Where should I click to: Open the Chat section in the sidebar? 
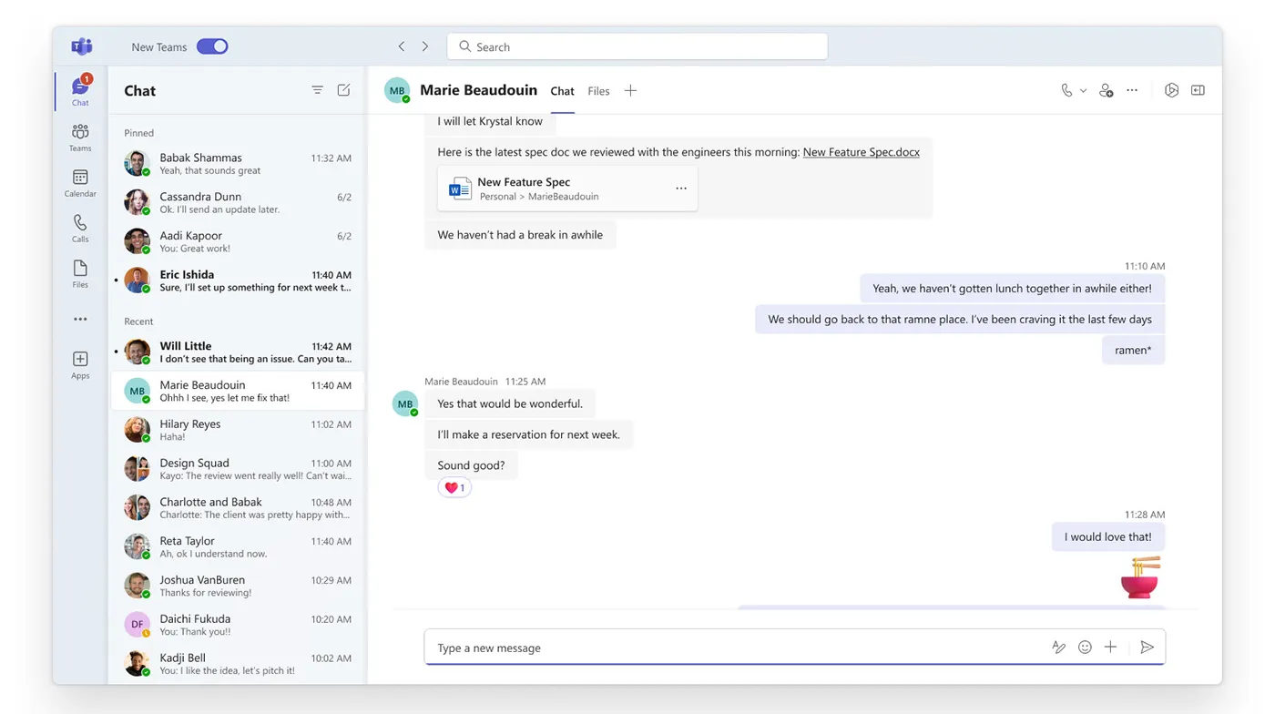[x=79, y=90]
